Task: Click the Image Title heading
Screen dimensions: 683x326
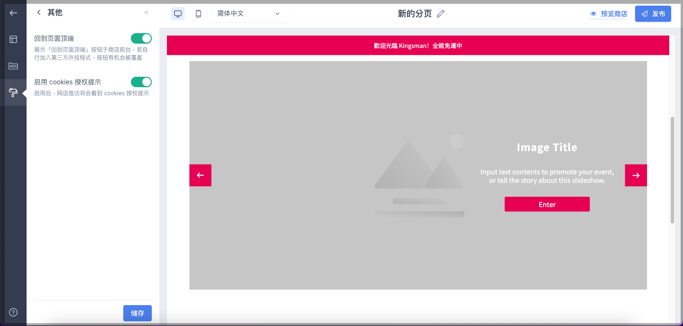Action: tap(547, 147)
